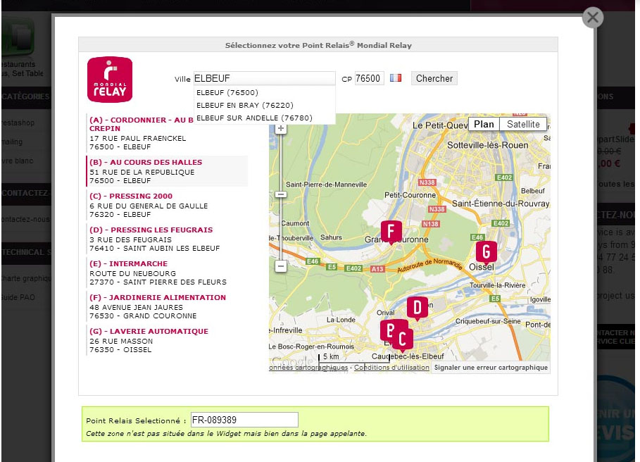Zoom in with the map plus button
640x462 pixels.
281,129
